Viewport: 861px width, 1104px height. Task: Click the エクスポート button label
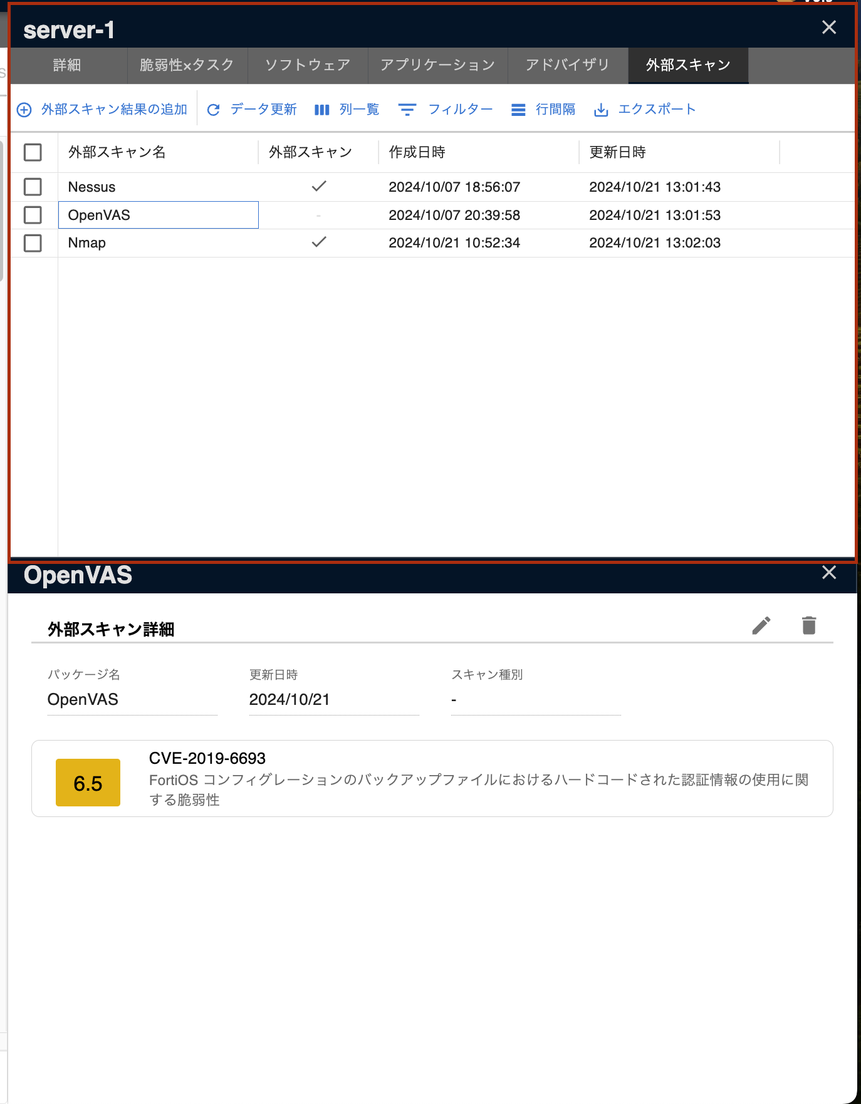pyautogui.click(x=657, y=110)
